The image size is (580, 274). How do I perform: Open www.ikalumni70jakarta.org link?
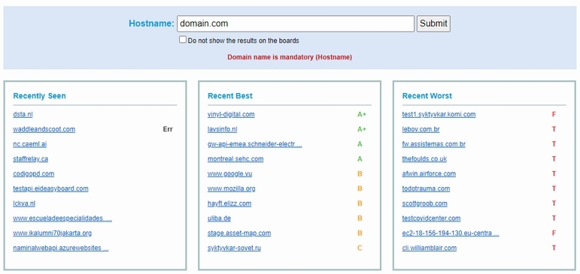[52, 233]
